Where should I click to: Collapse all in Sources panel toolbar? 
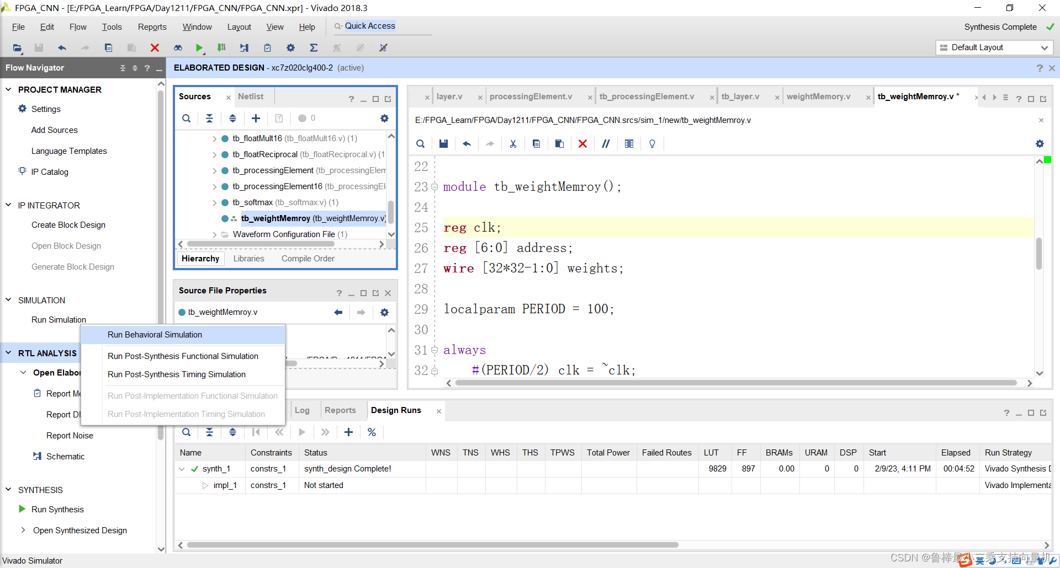209,118
